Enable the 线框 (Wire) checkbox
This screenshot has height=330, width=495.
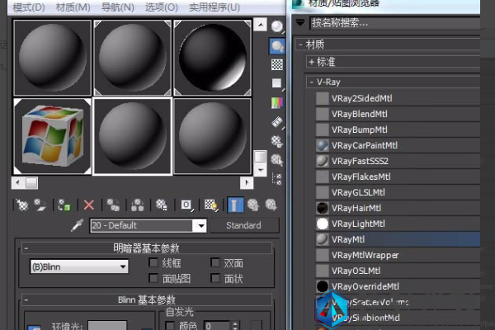click(x=153, y=263)
